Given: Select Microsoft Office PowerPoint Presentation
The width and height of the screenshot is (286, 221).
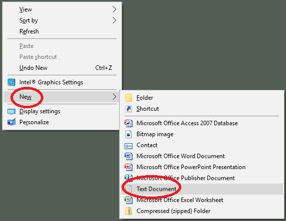Looking at the screenshot, I should (x=202, y=167).
